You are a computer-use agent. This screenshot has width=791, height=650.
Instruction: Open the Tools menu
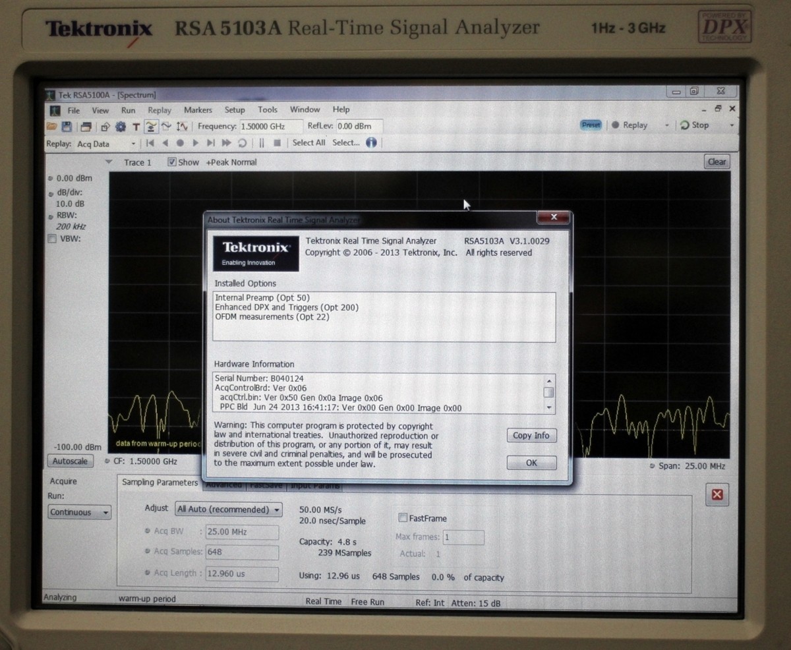click(268, 109)
